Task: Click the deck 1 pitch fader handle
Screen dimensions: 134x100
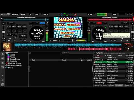Action: point(4,32)
